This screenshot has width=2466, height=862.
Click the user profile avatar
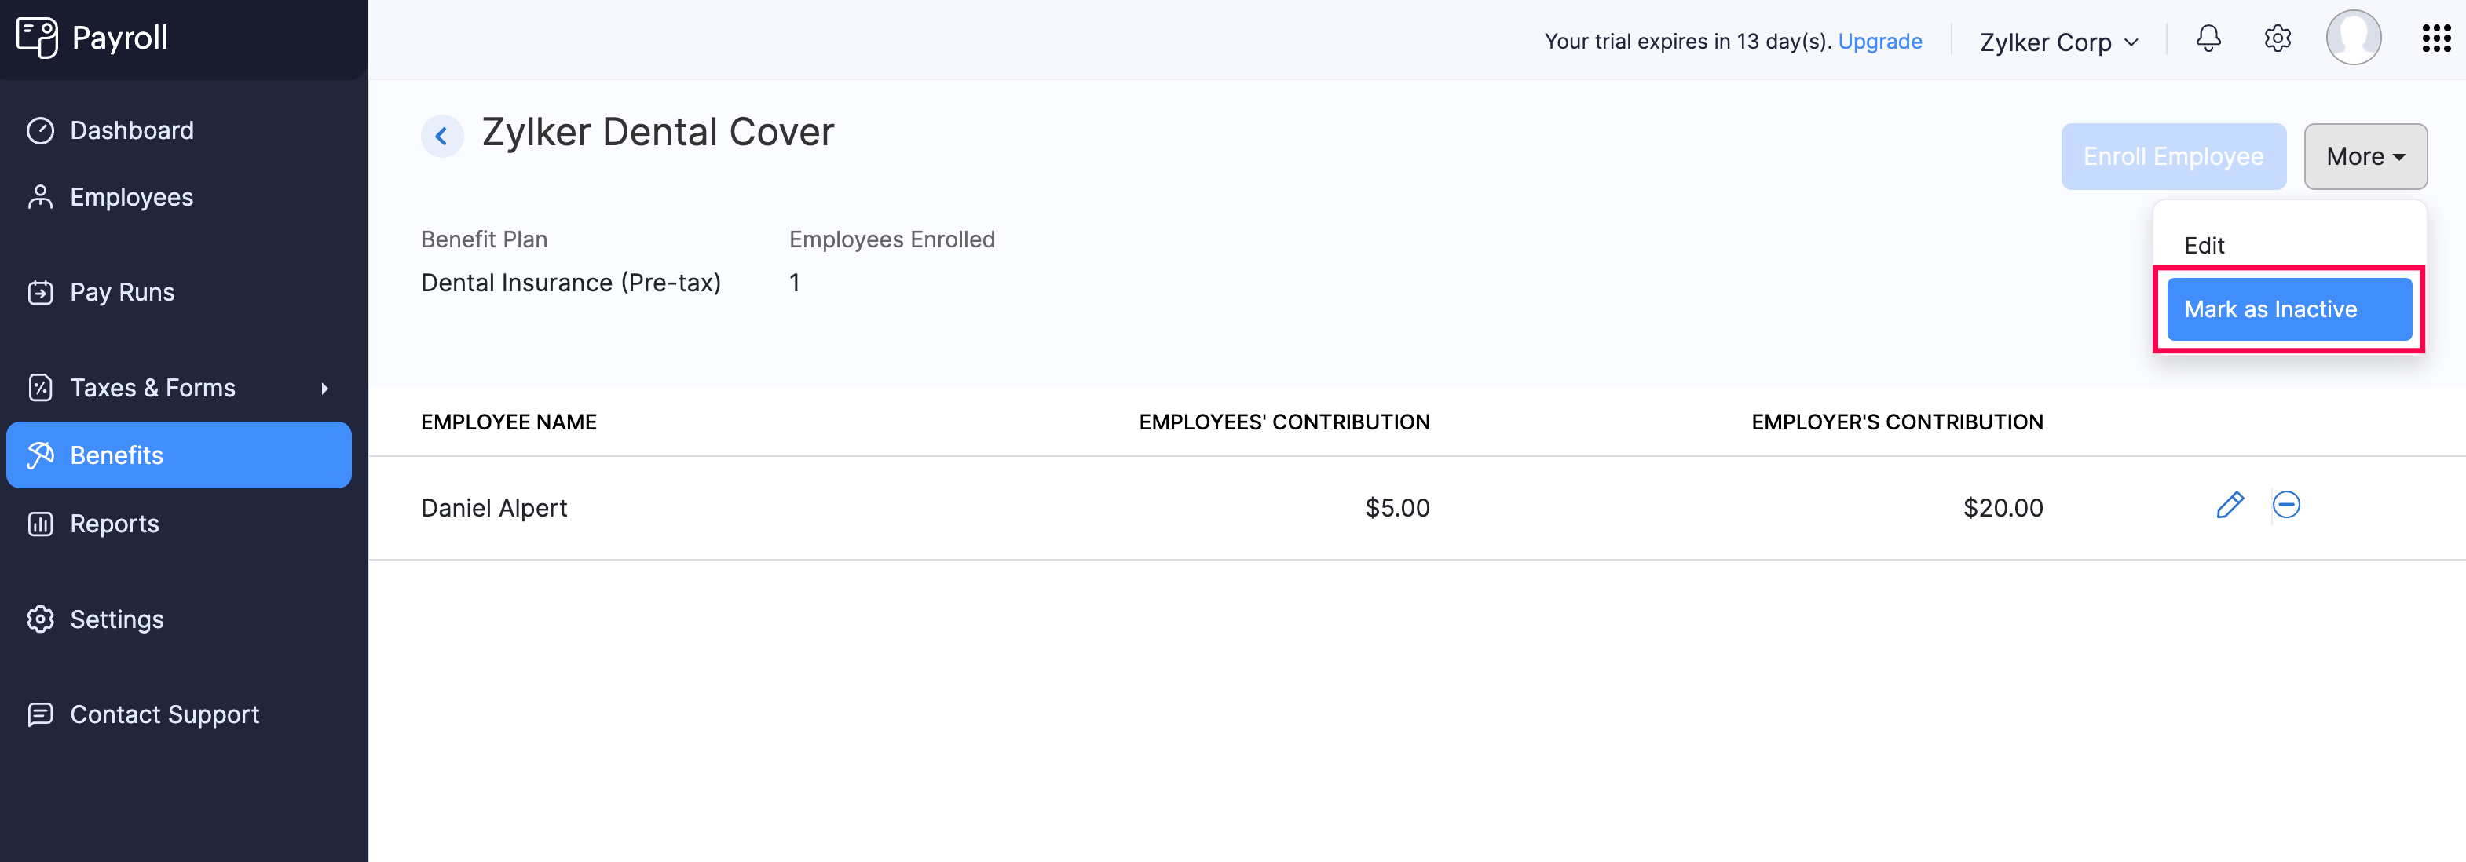tap(2353, 38)
